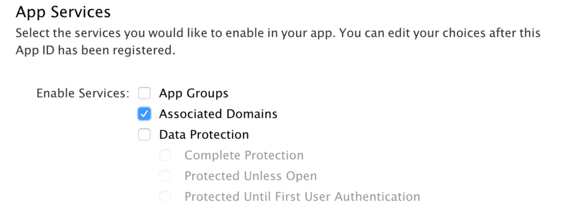This screenshot has width=573, height=218.
Task: Click the Enable Services: field label
Action: point(83,94)
